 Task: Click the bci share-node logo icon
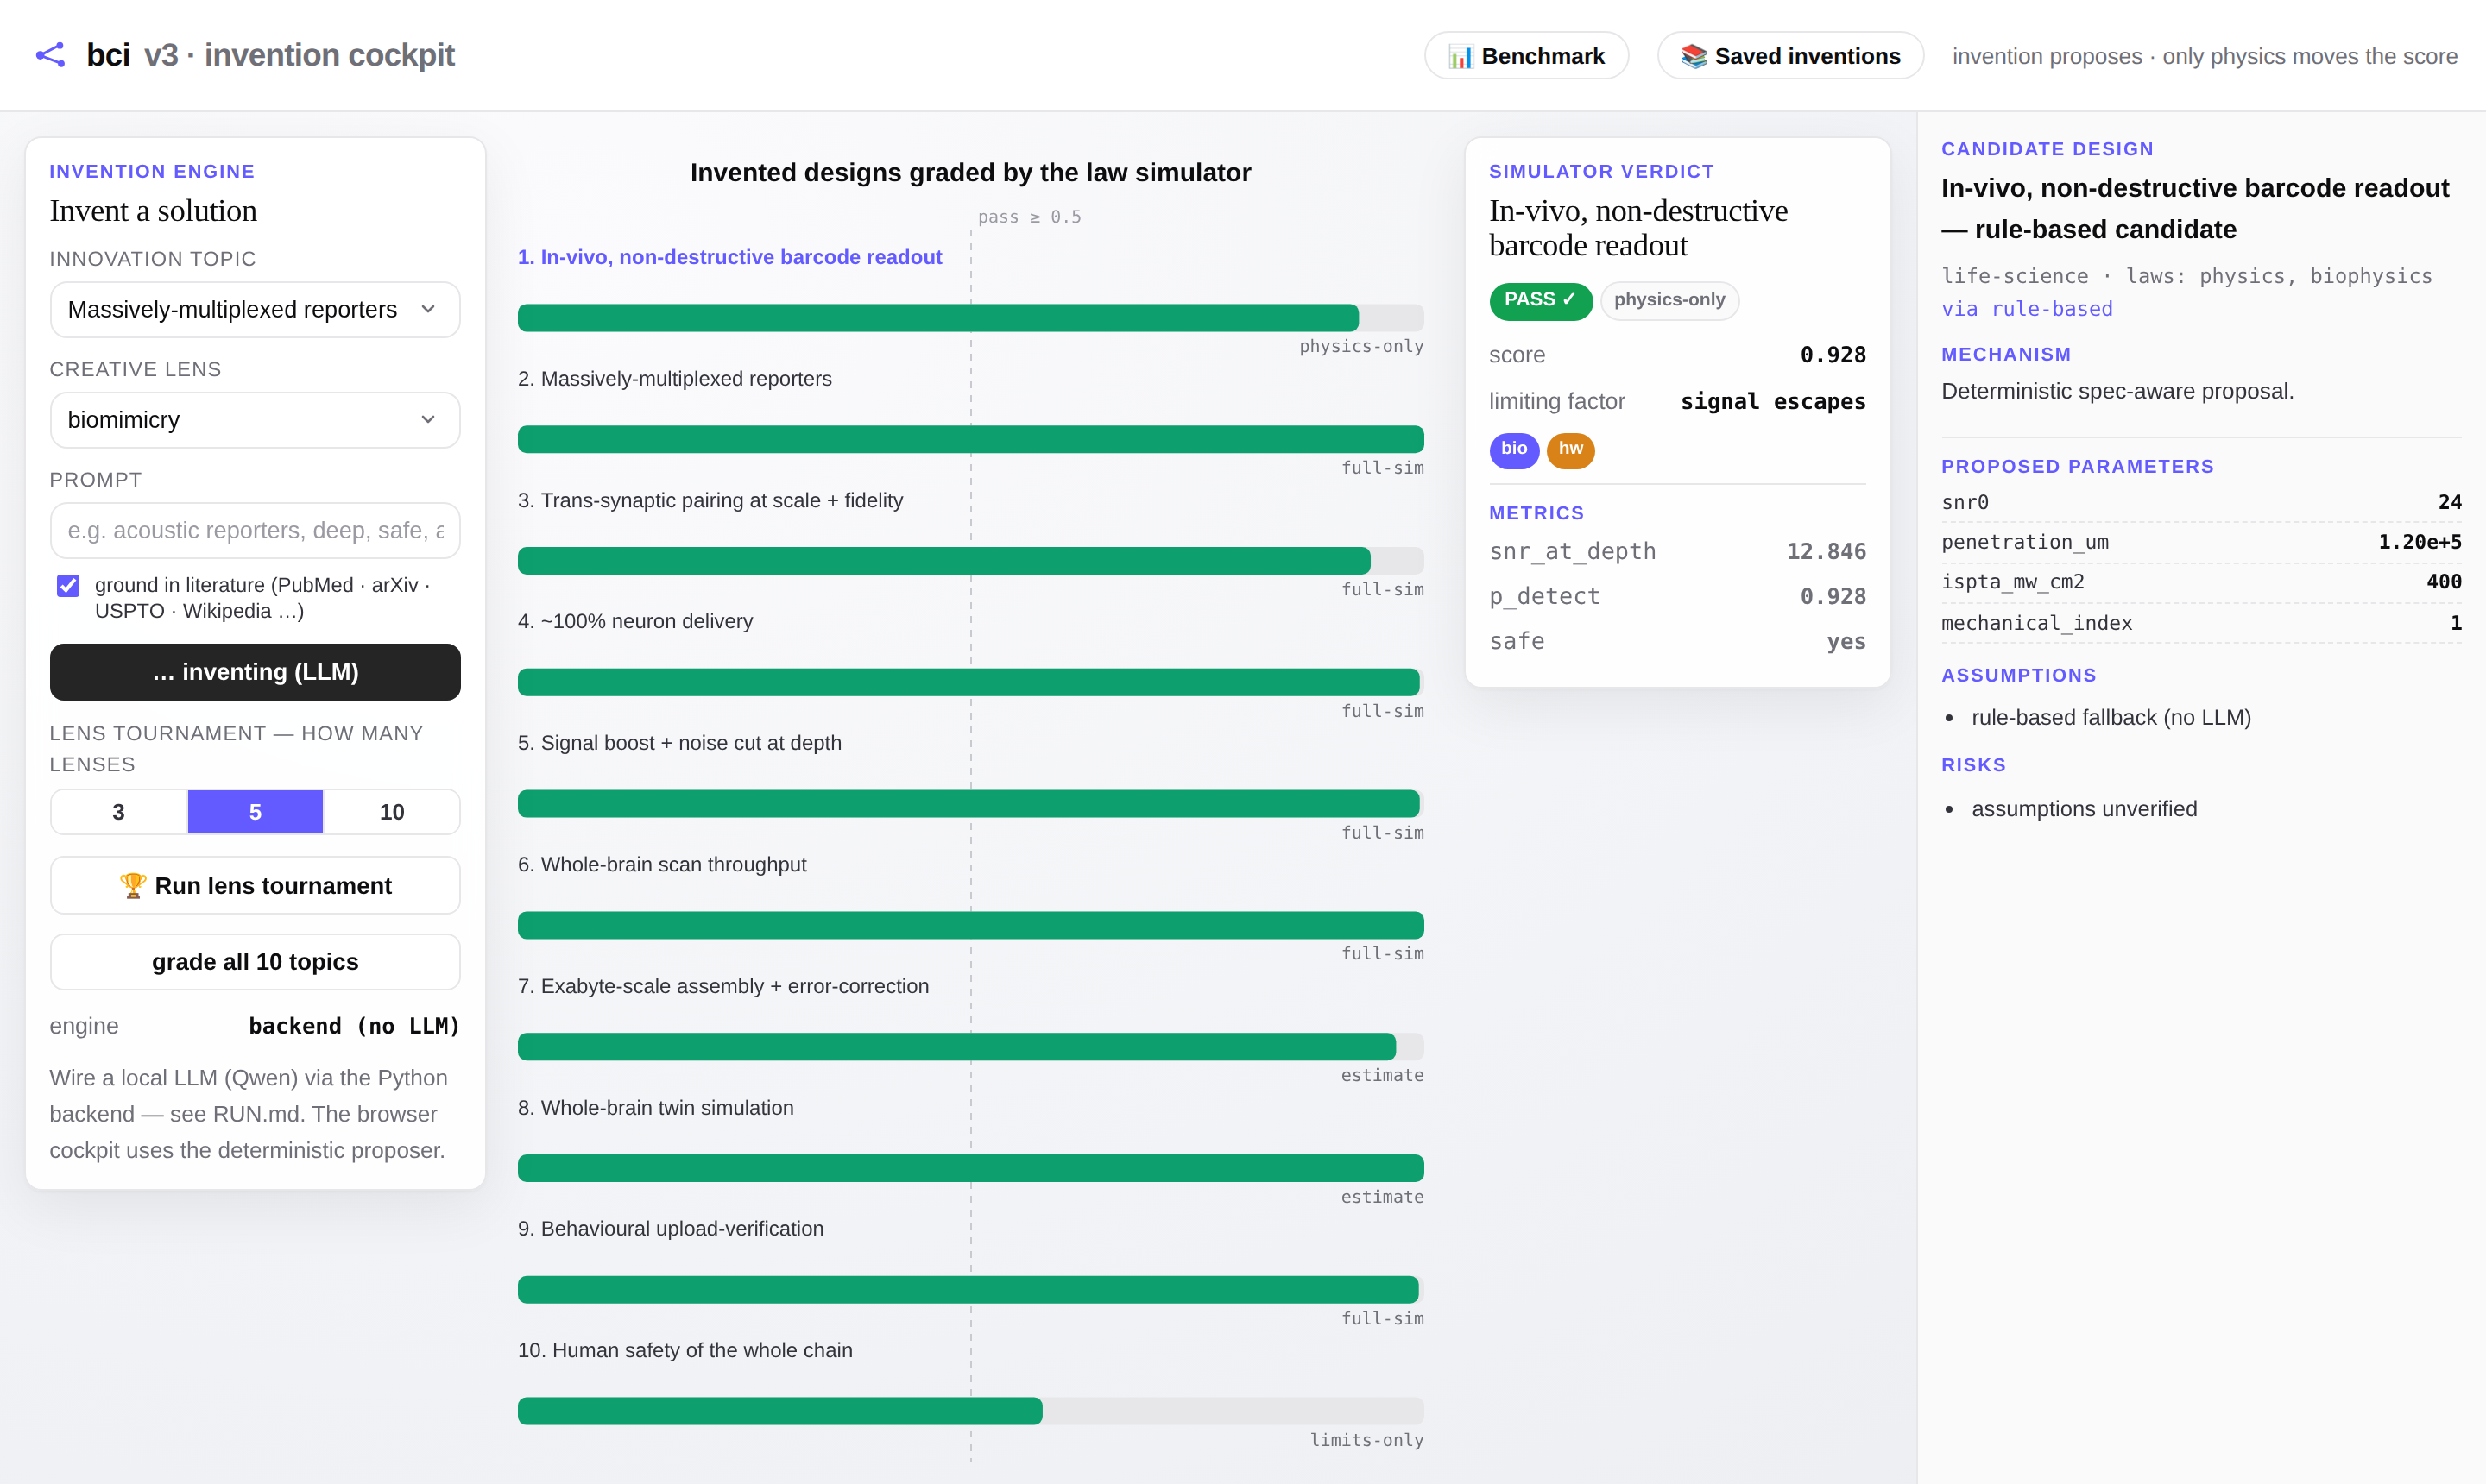(50, 55)
